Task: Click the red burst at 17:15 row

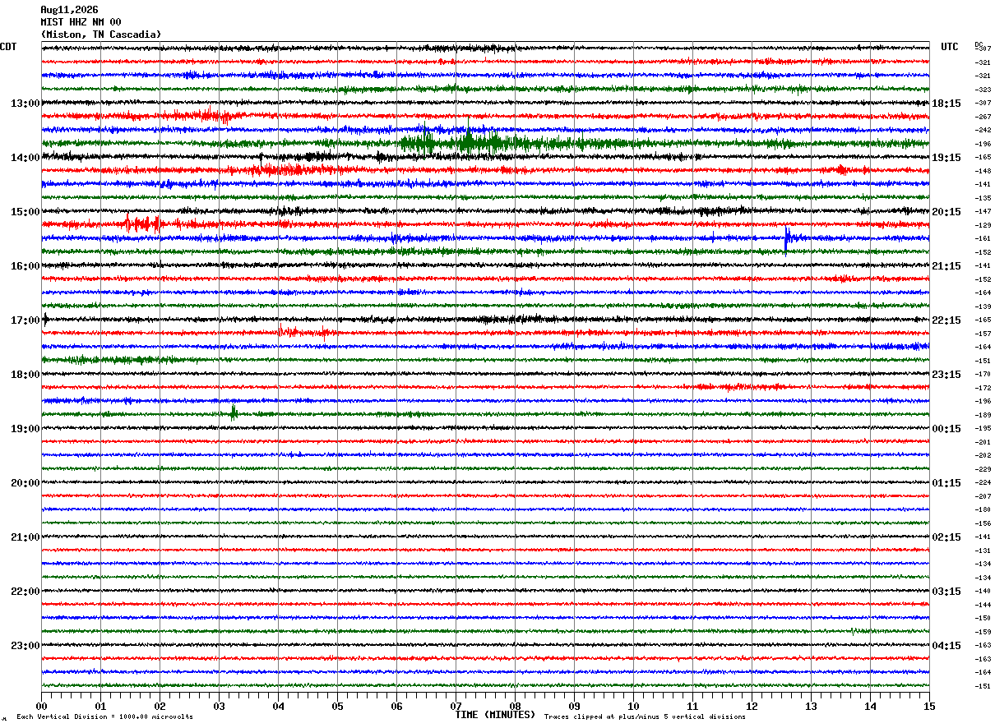Action: [x=306, y=332]
